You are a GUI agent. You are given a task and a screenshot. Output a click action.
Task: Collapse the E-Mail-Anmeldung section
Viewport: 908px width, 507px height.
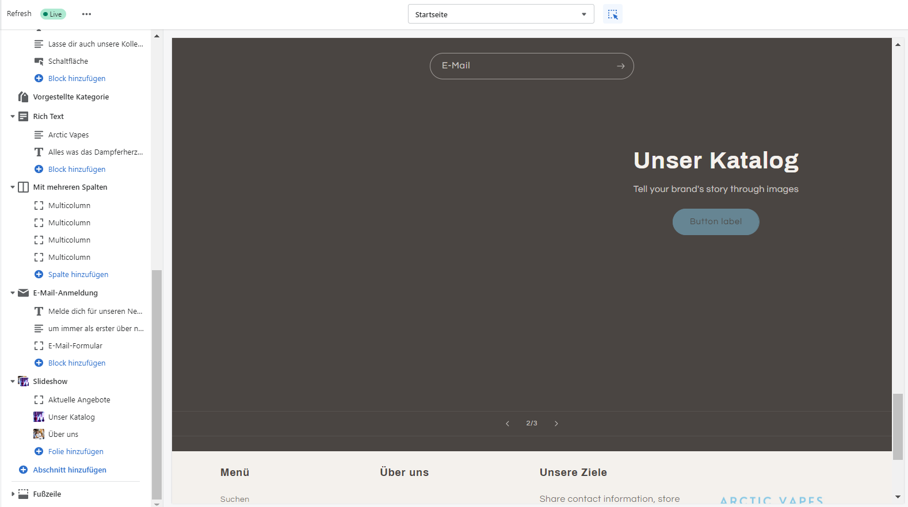(x=13, y=293)
